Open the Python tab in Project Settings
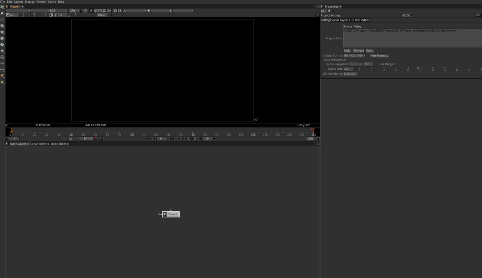 [x=366, y=20]
